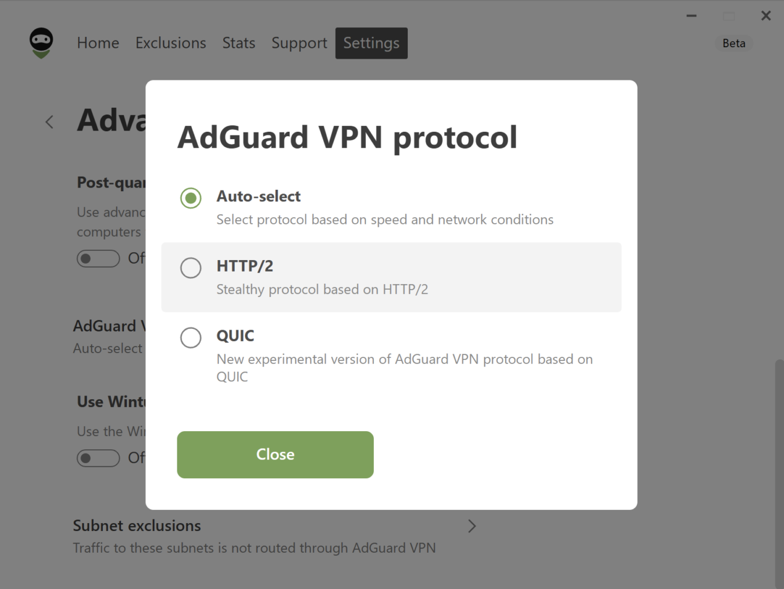Open the Support page
The width and height of the screenshot is (784, 589).
[x=299, y=43]
